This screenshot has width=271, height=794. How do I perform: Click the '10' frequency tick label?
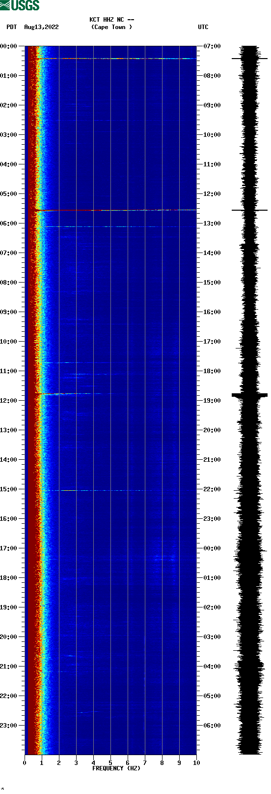[x=196, y=763]
